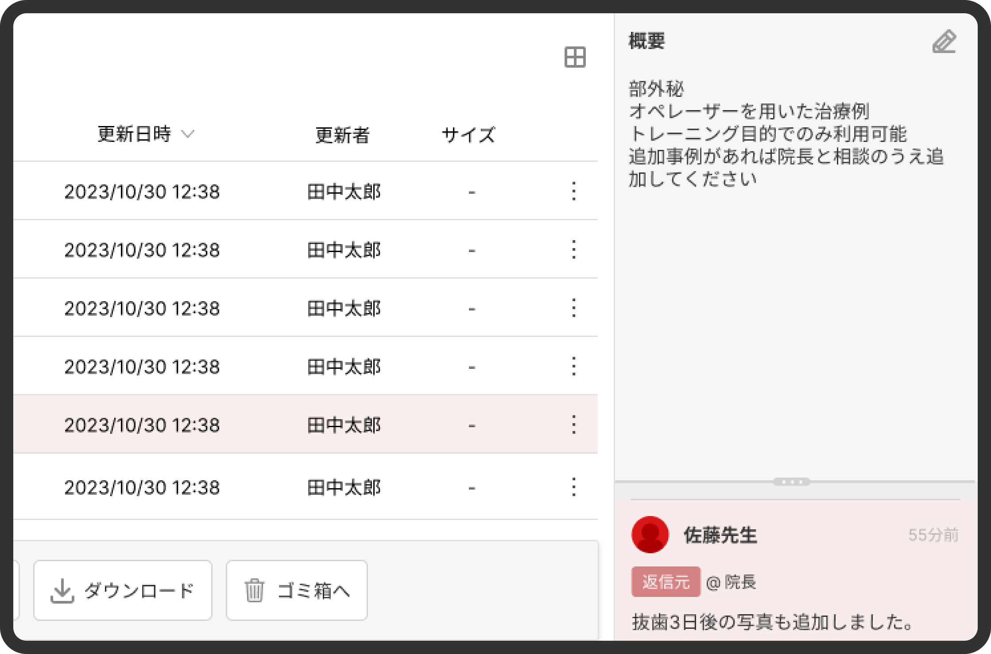Toggle sort order on 更新日時 chevron
Image resolution: width=991 pixels, height=654 pixels.
(x=188, y=134)
